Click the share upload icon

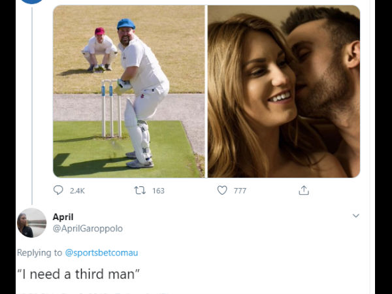(304, 190)
